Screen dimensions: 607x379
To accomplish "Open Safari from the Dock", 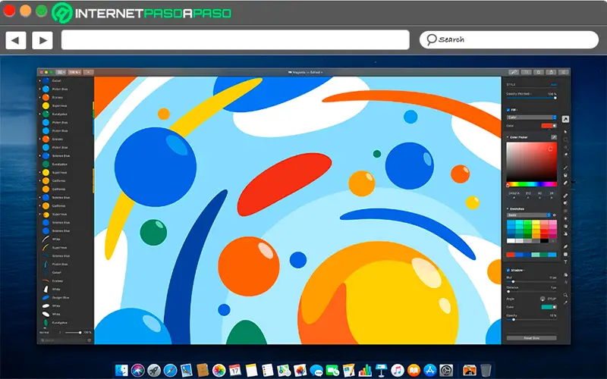I will pos(170,371).
